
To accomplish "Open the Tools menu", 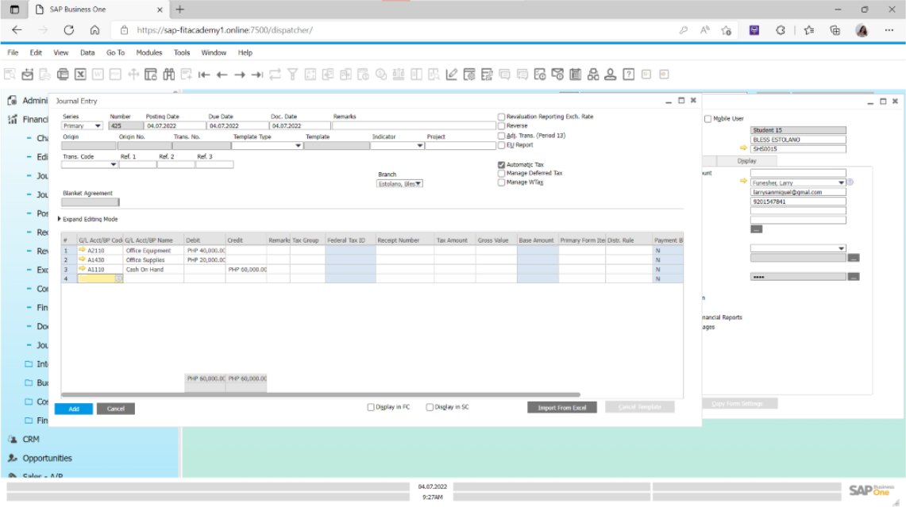I will click(x=182, y=52).
